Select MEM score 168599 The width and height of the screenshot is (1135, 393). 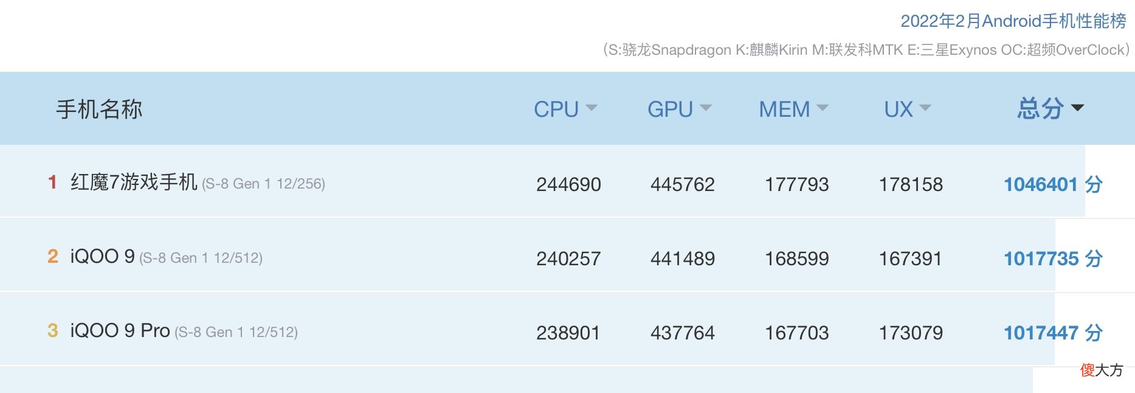(x=796, y=259)
